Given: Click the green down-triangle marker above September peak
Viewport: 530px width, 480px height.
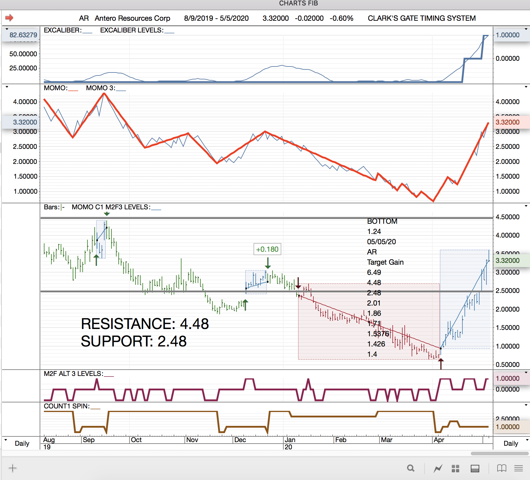Looking at the screenshot, I should point(107,214).
